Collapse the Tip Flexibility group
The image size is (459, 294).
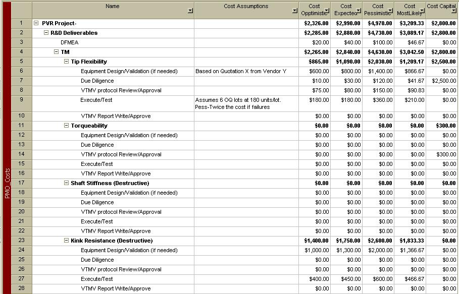66,62
